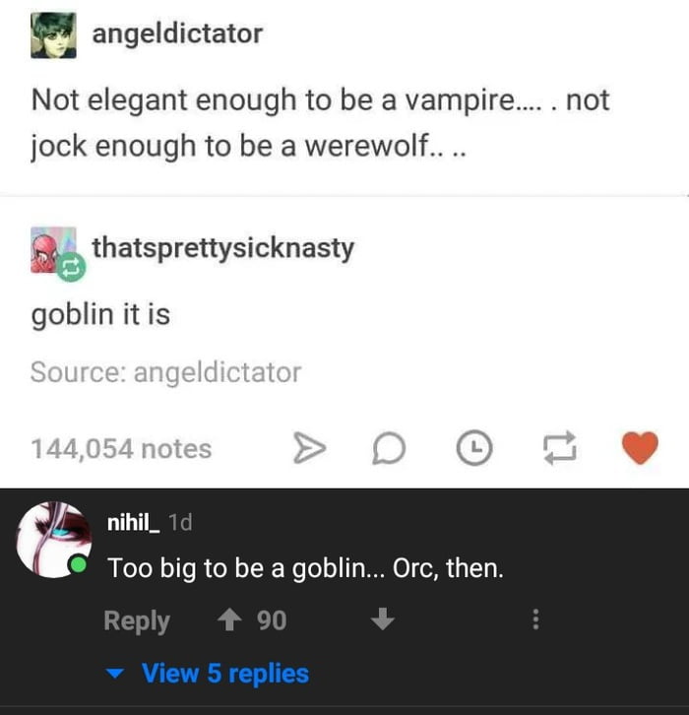Open angeldictator's profile avatar

[x=53, y=35]
